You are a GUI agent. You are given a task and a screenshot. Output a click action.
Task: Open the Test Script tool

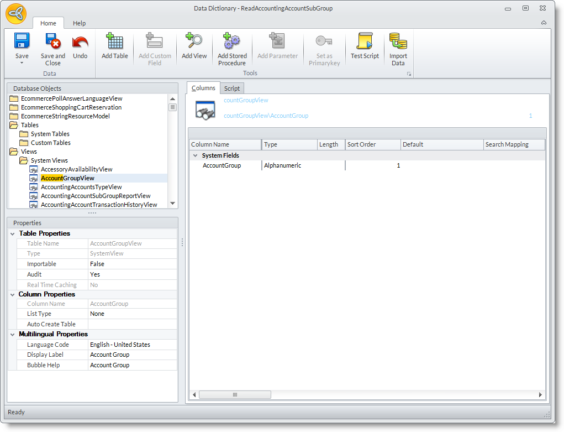coord(365,41)
